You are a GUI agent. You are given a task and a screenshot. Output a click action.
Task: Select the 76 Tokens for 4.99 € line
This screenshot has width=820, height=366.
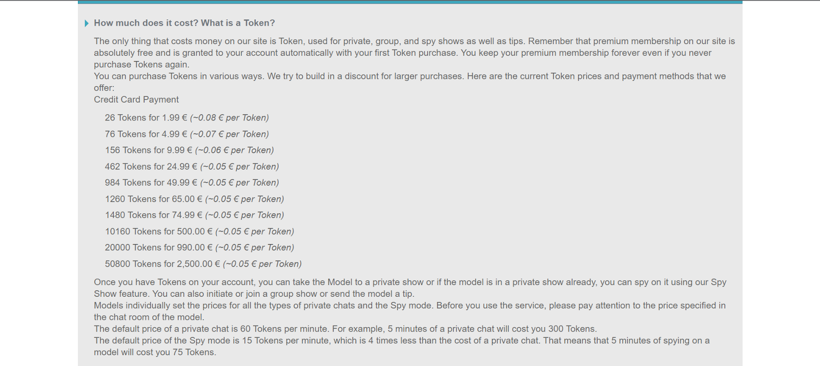click(187, 134)
